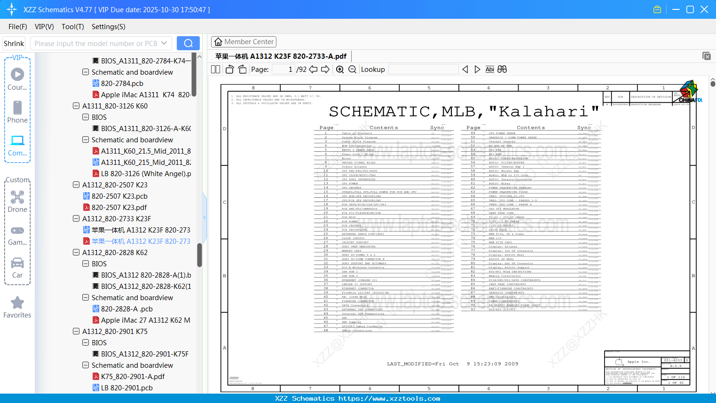Viewport: 716px width, 403px height.
Task: Rotate the PDF page clockwise
Action: click(x=242, y=70)
